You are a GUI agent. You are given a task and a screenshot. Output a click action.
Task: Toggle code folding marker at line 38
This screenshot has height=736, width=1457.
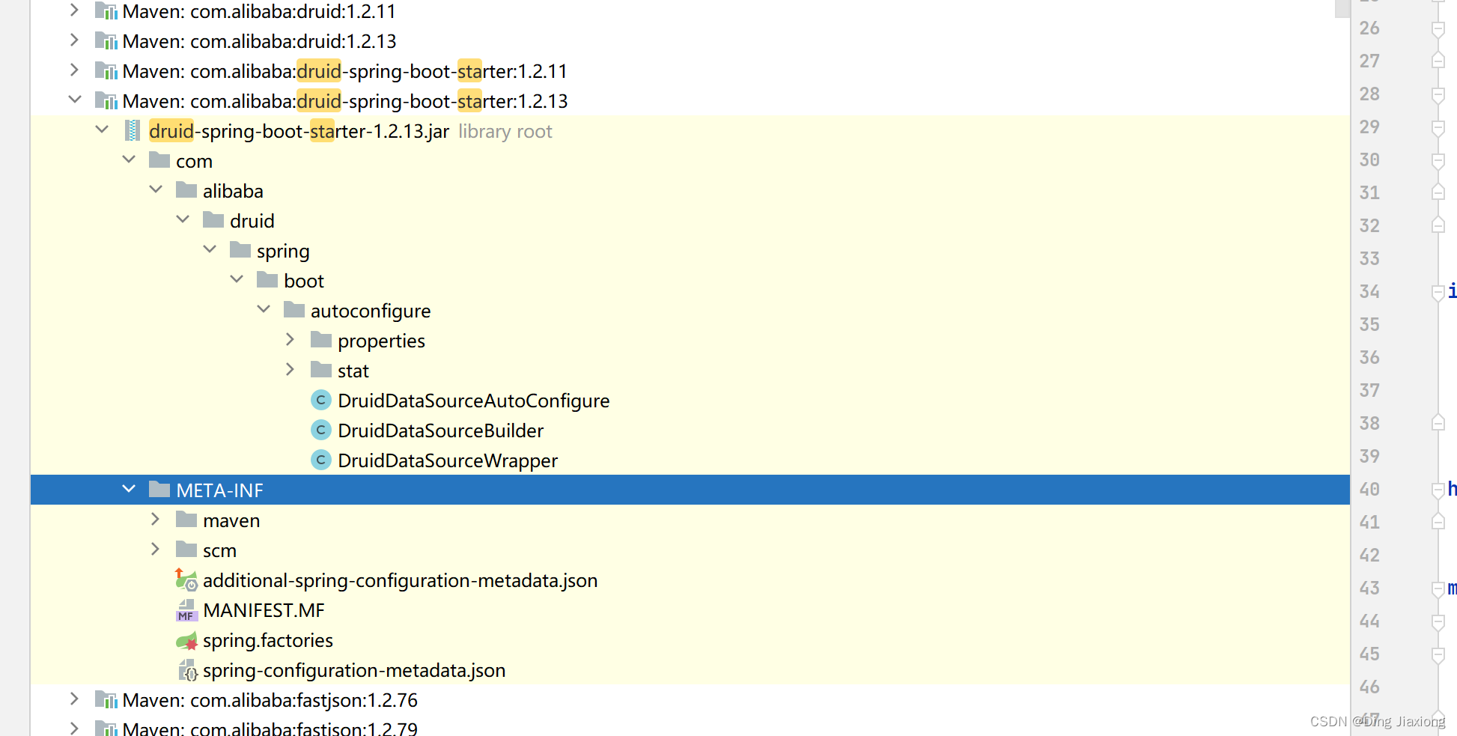click(x=1438, y=424)
